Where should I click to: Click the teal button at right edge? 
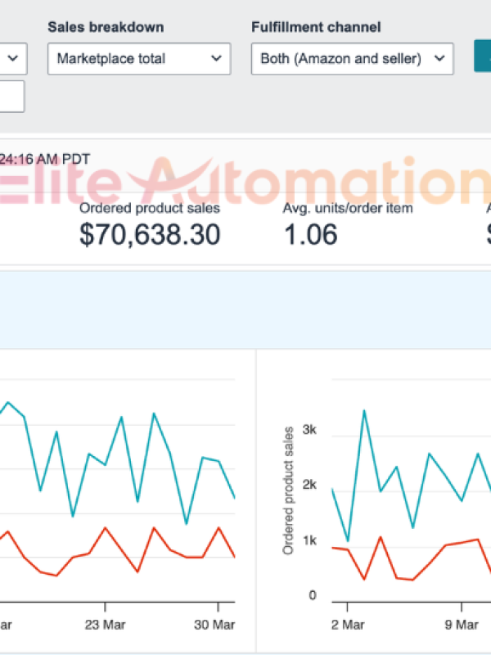[x=483, y=56]
